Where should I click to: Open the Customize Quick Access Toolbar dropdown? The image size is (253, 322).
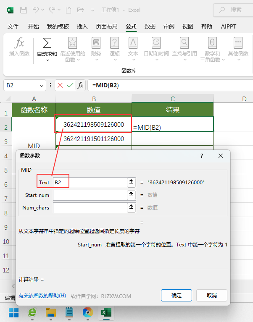pyautogui.click(x=93, y=10)
